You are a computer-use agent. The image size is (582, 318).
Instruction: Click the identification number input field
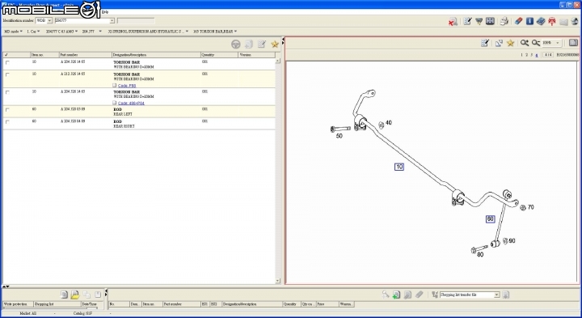85,20
